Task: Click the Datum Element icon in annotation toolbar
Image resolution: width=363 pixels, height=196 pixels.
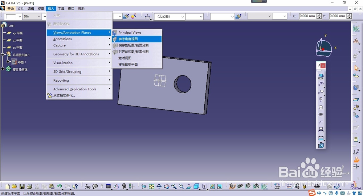Action: [x=321, y=99]
